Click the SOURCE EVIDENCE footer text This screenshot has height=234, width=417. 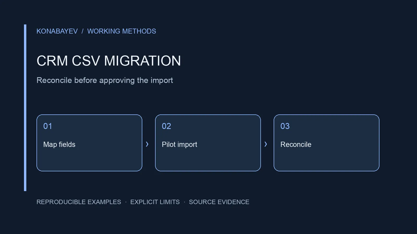pyautogui.click(x=219, y=202)
